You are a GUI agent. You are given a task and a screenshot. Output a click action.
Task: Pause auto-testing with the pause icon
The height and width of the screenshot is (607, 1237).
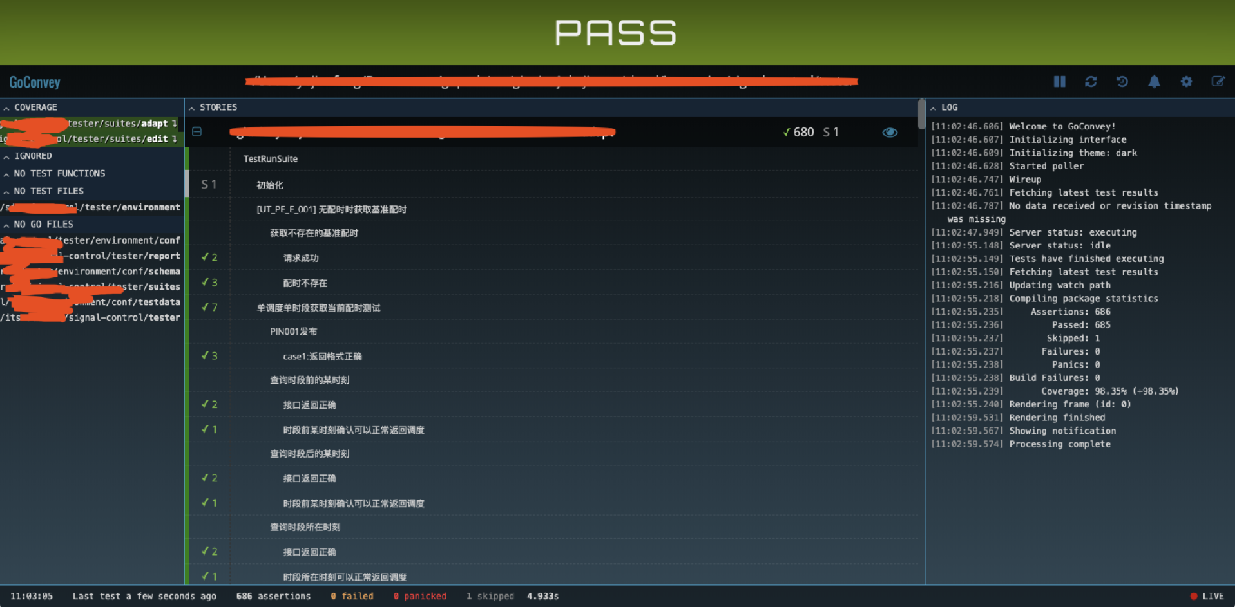1059,82
